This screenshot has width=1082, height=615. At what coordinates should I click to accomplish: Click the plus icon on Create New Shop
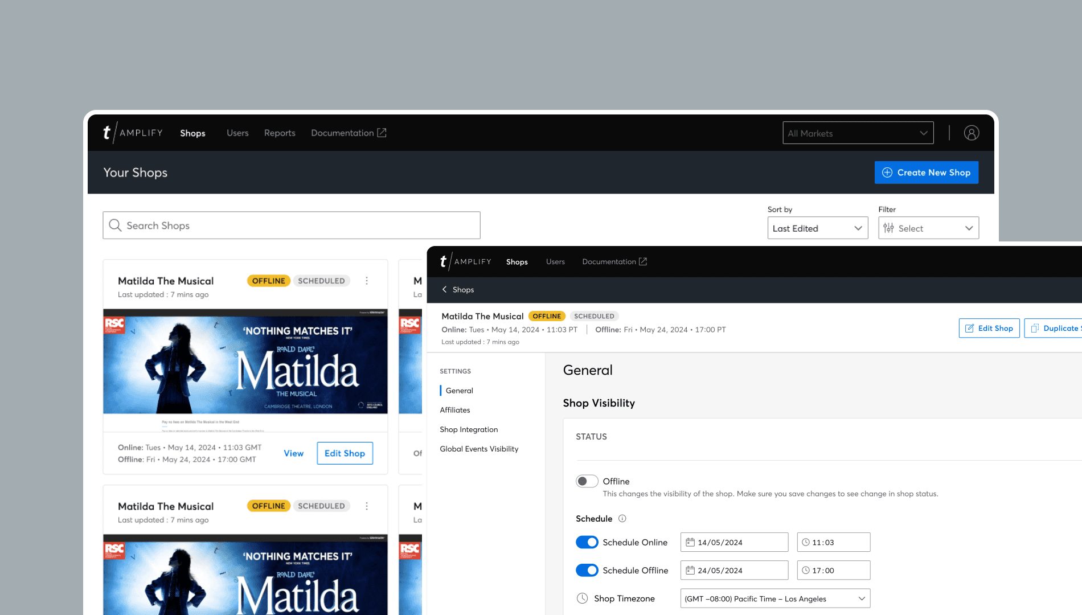tap(887, 173)
